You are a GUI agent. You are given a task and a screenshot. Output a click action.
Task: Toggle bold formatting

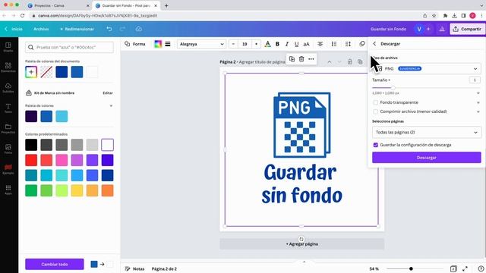[x=277, y=44]
